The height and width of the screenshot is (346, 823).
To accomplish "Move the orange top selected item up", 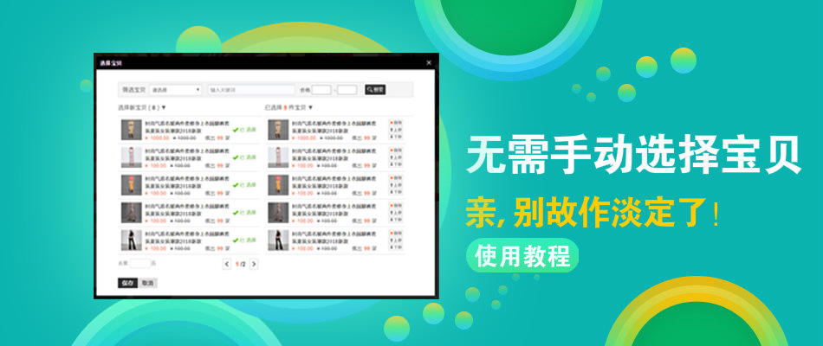I will point(396,185).
